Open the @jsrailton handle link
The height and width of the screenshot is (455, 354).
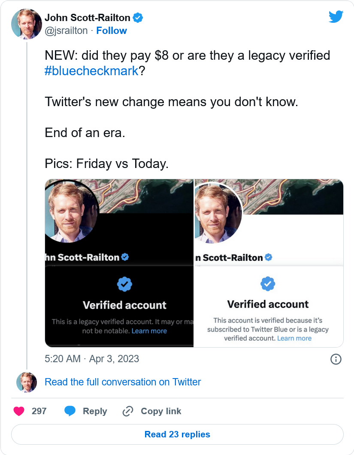coord(66,31)
